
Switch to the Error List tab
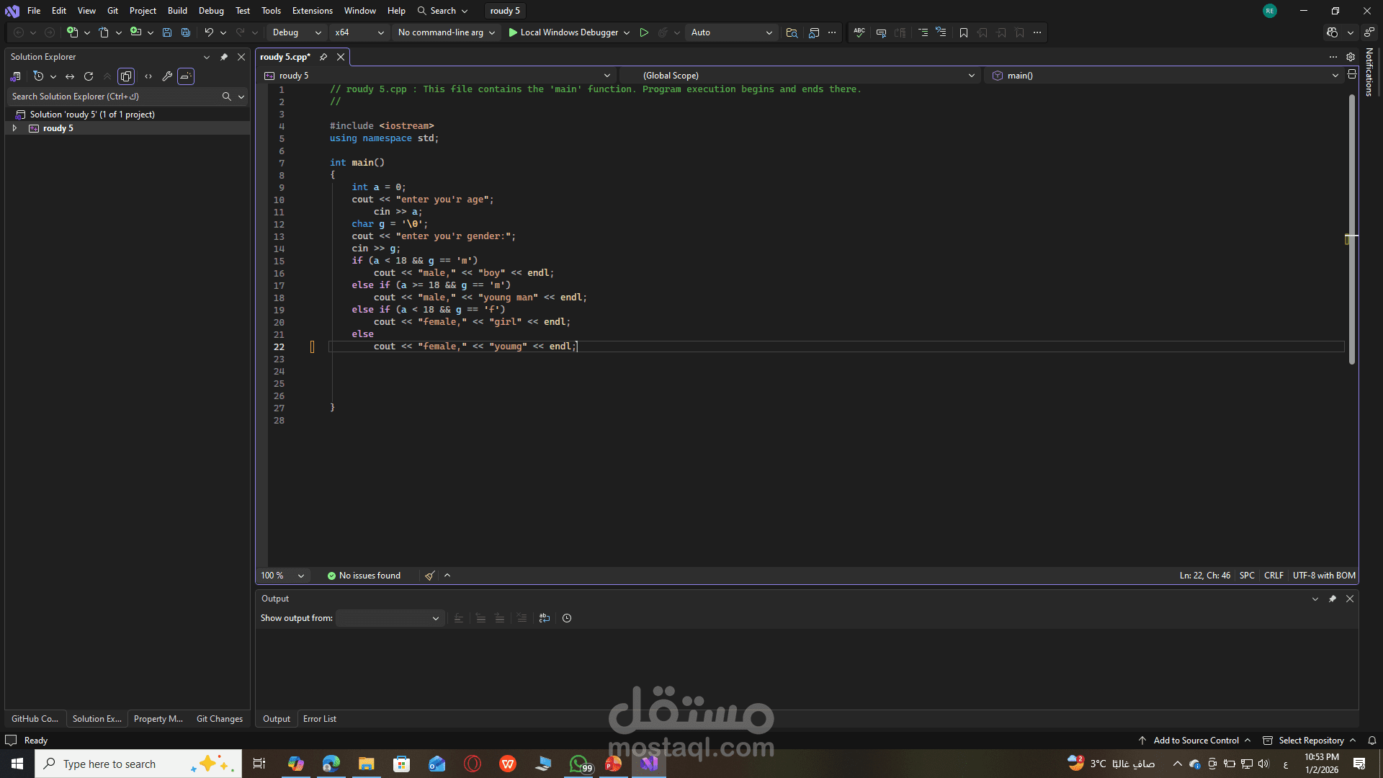[x=319, y=719]
